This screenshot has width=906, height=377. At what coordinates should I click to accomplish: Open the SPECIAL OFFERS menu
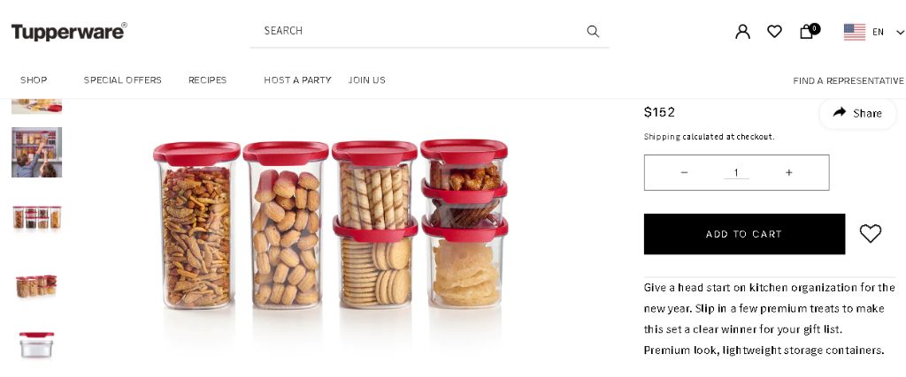click(122, 80)
